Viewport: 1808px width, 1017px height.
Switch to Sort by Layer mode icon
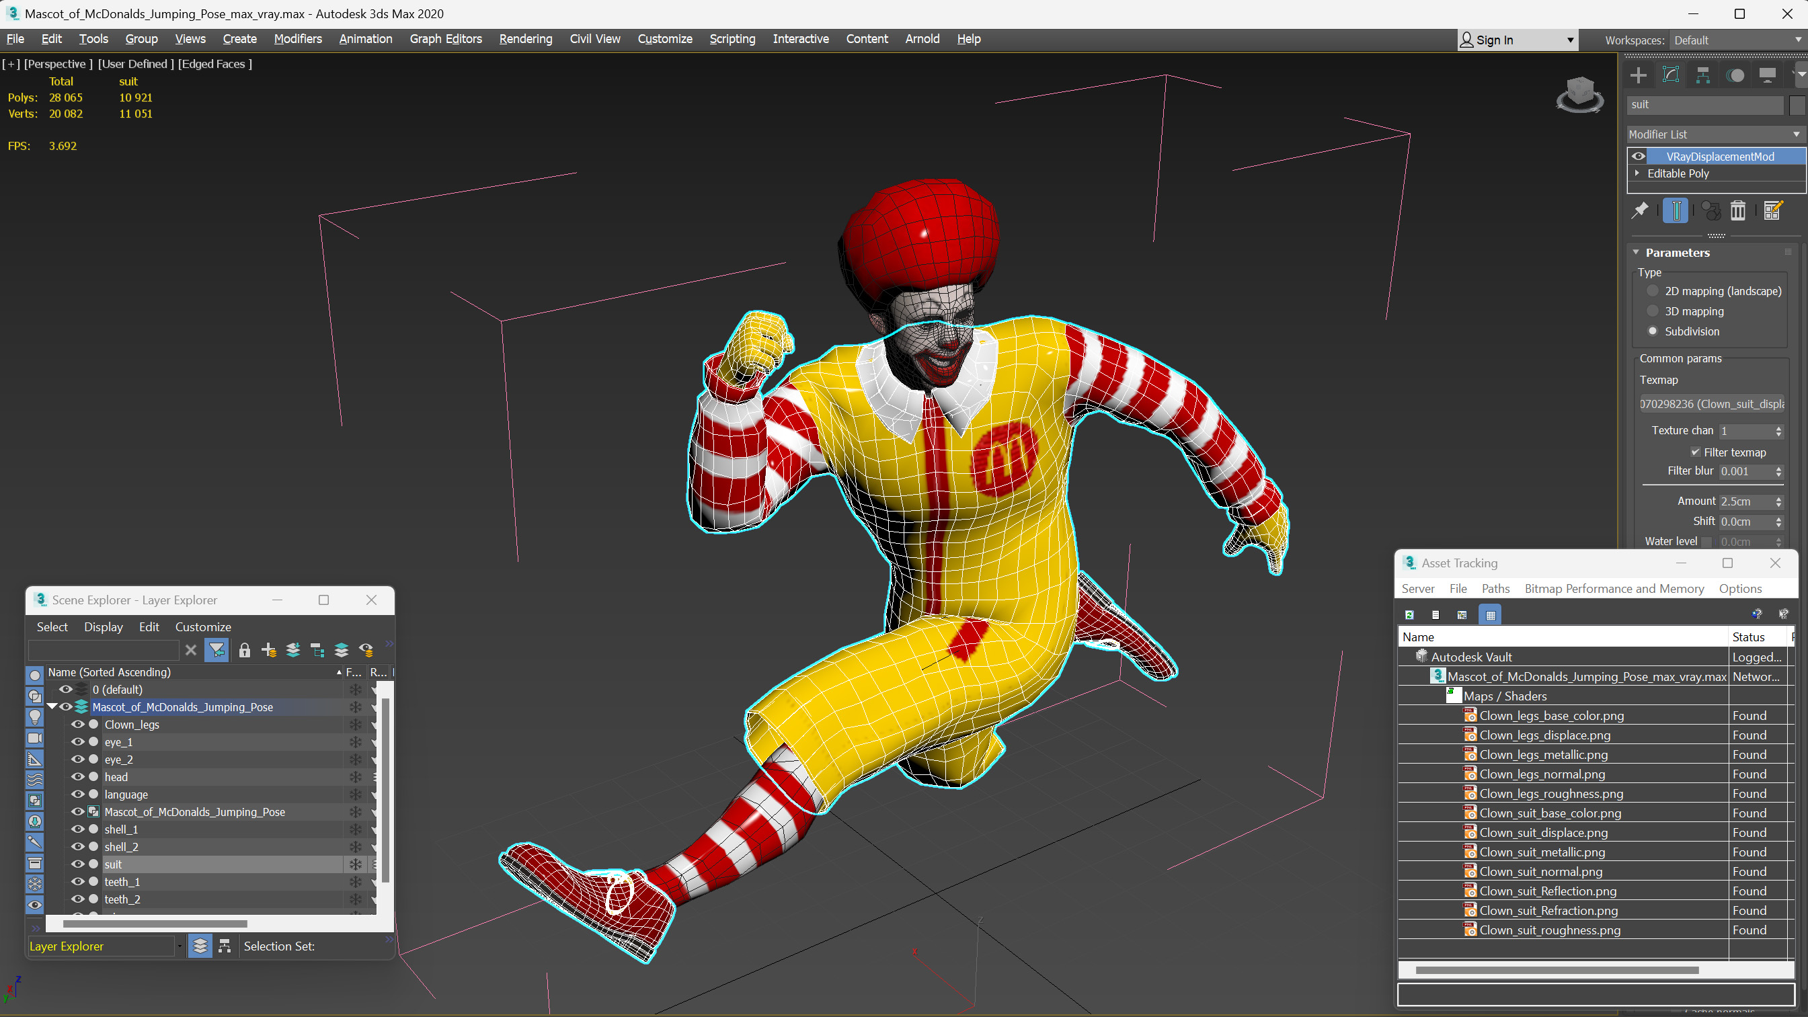[200, 946]
